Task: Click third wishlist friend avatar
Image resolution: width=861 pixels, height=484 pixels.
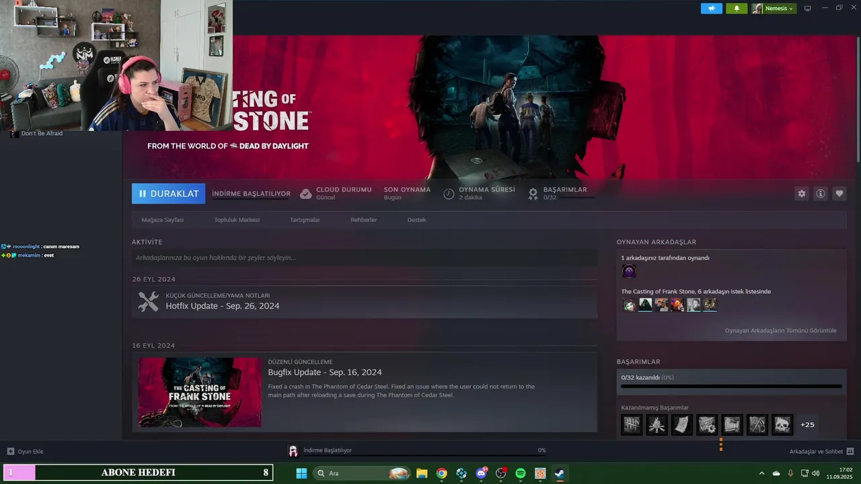Action: tap(661, 305)
